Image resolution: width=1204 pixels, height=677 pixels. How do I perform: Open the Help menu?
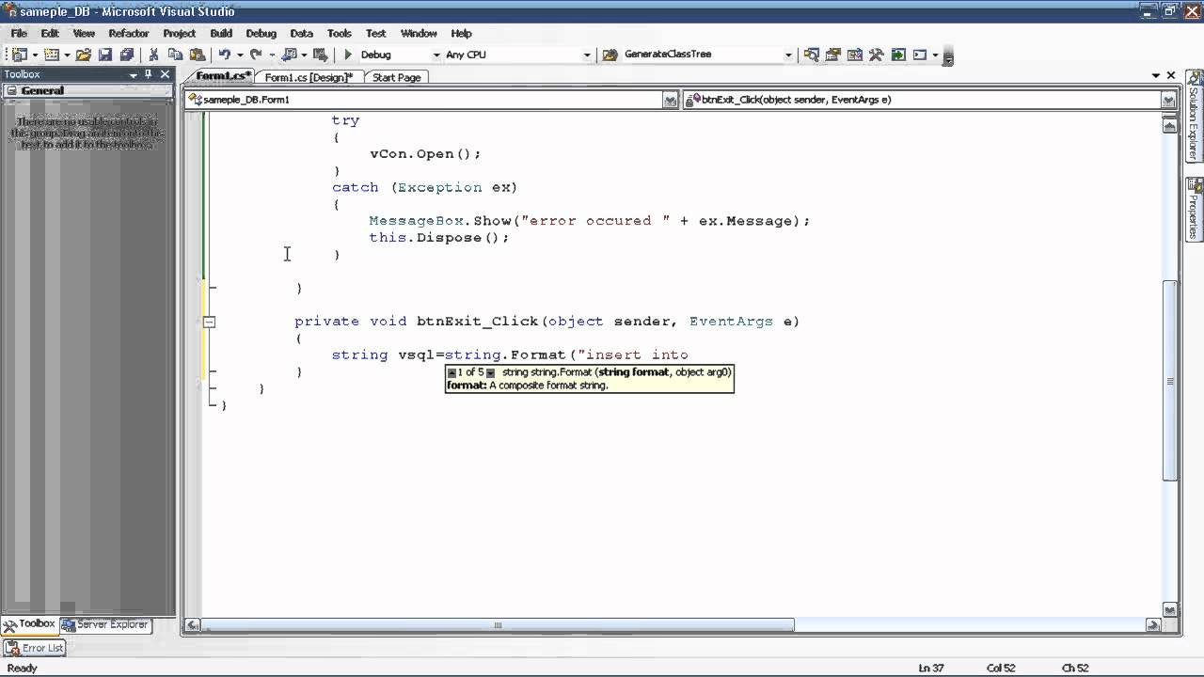click(461, 33)
